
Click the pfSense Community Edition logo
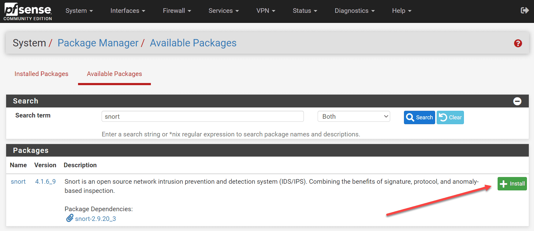(x=28, y=11)
